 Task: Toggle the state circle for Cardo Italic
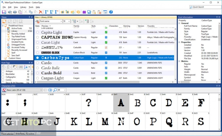(x=37, y=68)
